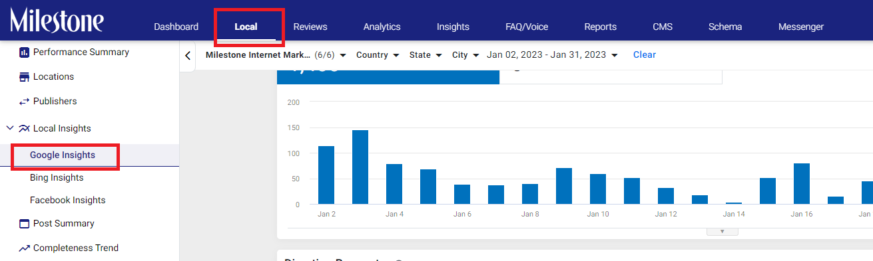Open the Analytics tab
Viewport: 873px width, 261px height.
(x=382, y=27)
